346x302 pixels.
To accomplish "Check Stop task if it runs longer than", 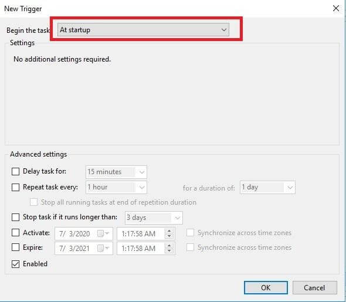I will coord(15,217).
